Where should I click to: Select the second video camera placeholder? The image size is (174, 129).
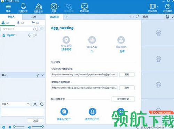158,59
